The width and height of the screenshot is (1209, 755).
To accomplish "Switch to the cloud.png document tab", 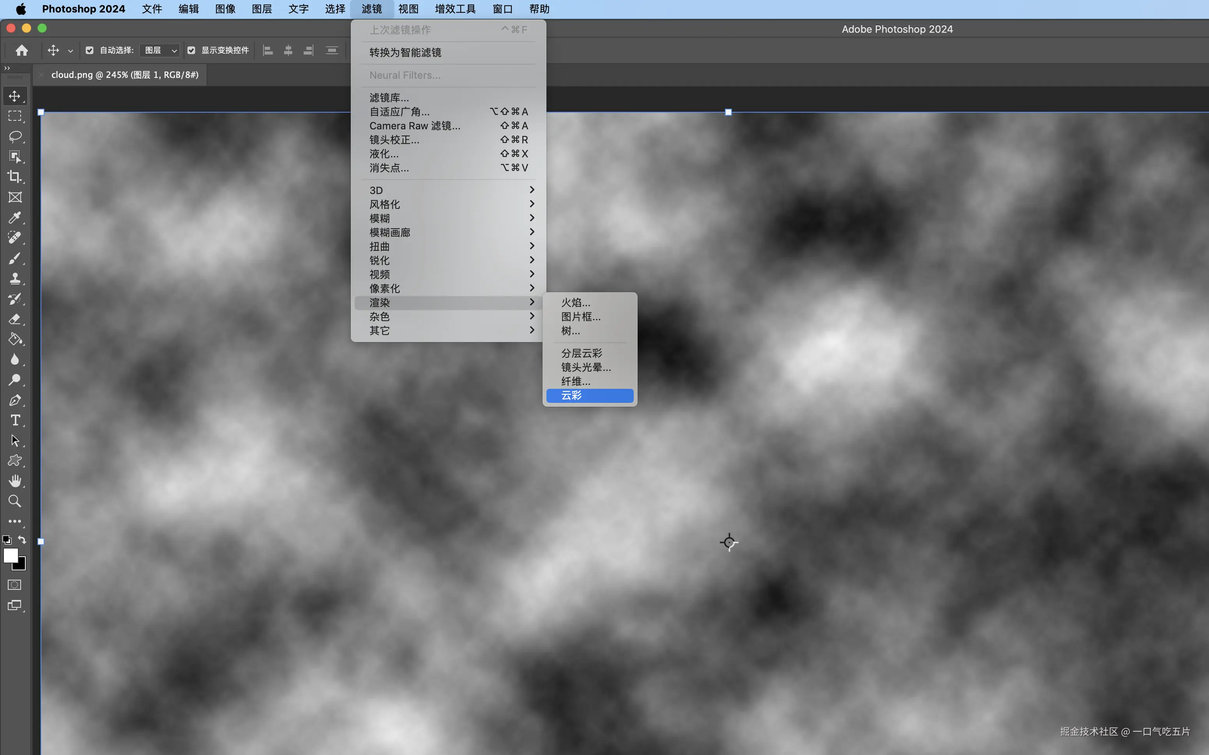I will coord(124,75).
